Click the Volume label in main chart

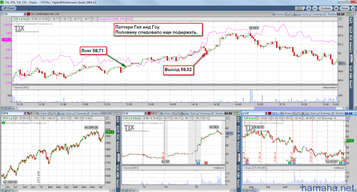coord(17,87)
